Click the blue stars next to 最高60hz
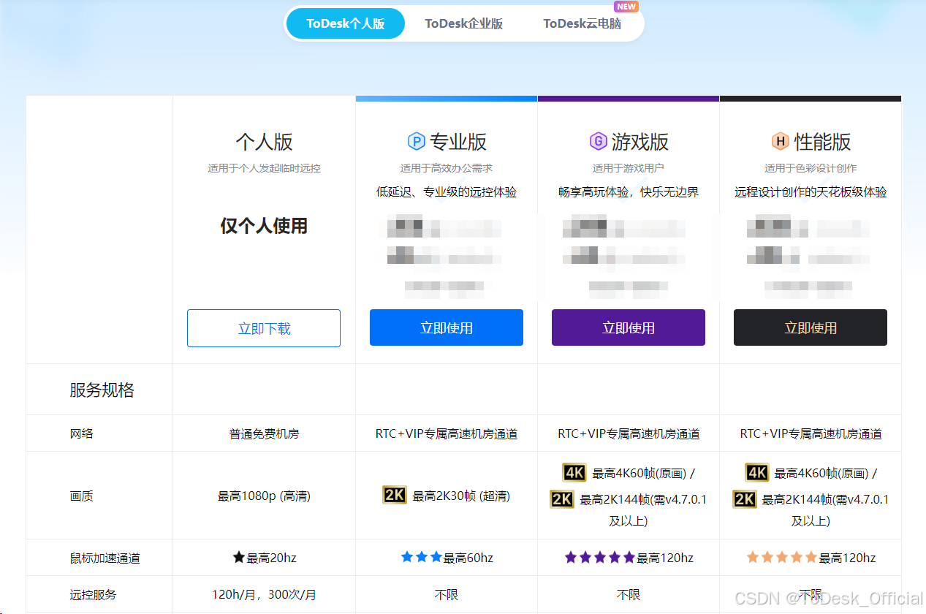Image resolution: width=926 pixels, height=614 pixels. tap(422, 557)
